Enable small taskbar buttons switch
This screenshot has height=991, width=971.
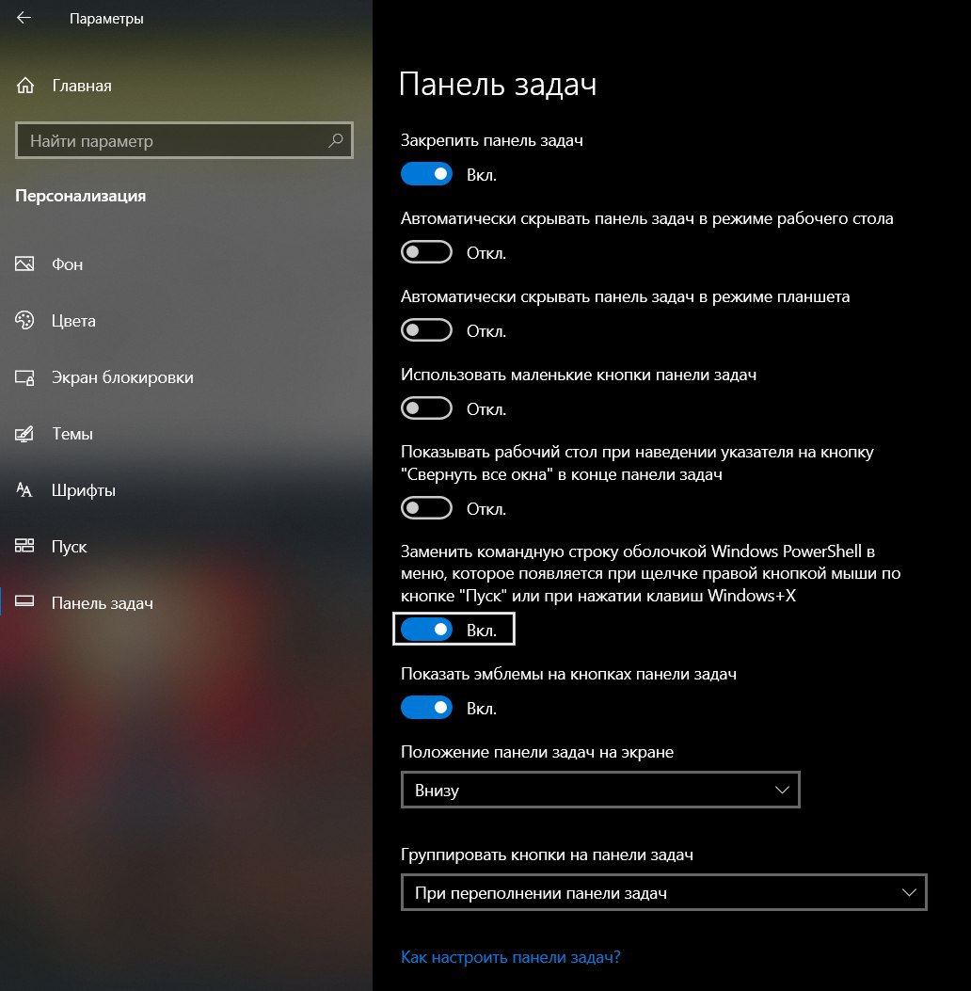point(426,408)
